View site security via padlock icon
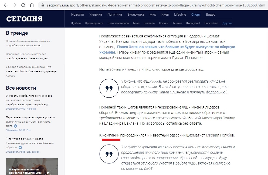The height and width of the screenshot is (175, 268). pyautogui.click(x=43, y=5)
